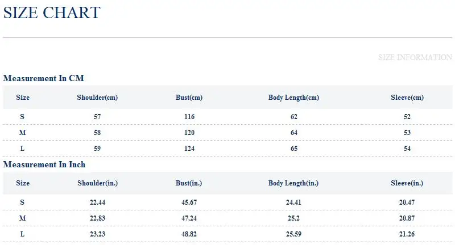Image resolution: width=455 pixels, height=245 pixels.
Task: Click the Sleeve(in.) column header
Action: pyautogui.click(x=407, y=183)
